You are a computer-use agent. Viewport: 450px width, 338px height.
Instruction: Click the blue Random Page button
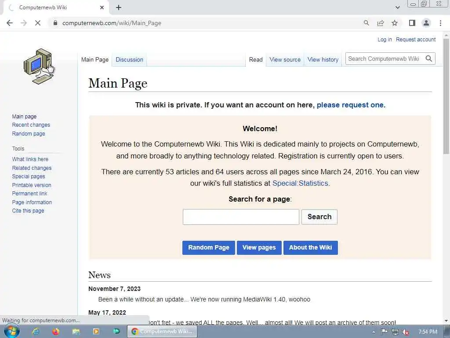(209, 247)
